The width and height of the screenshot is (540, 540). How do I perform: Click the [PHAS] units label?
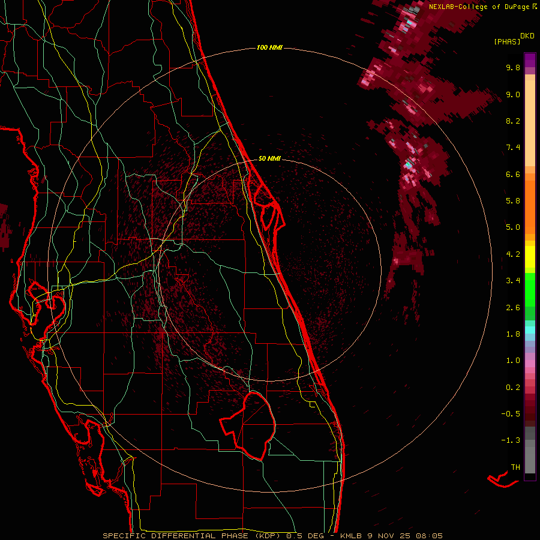pos(507,41)
